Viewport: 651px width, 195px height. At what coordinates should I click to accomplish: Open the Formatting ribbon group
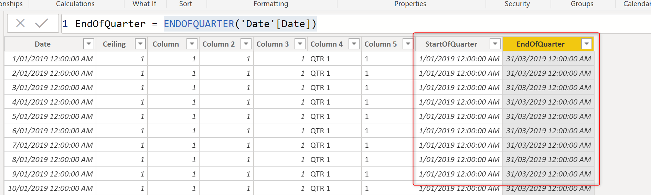pyautogui.click(x=271, y=4)
